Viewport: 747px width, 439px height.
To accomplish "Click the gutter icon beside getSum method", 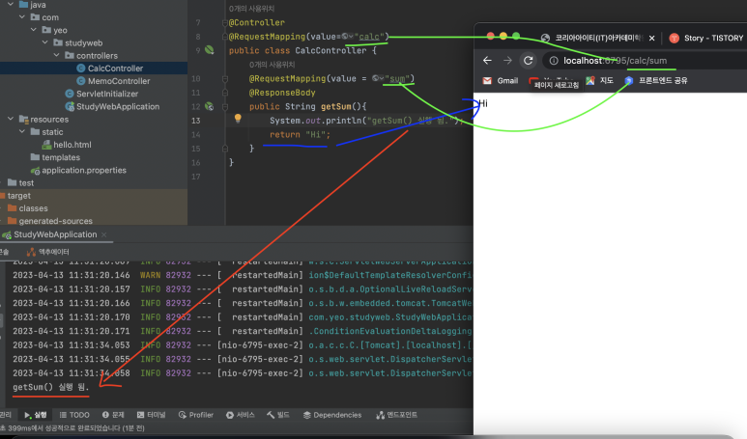I will click(209, 106).
